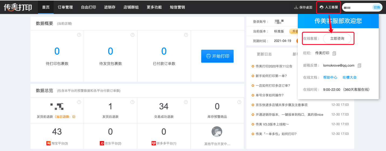Click the 人工客服 headset icon
Viewport: 386px width, 151px height.
point(322,7)
